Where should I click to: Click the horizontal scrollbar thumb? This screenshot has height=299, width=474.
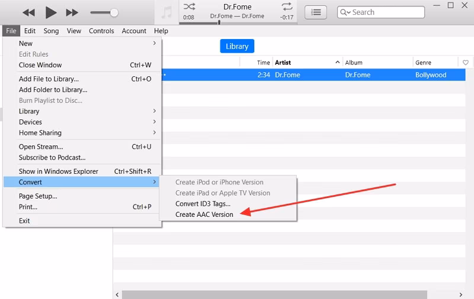click(274, 295)
